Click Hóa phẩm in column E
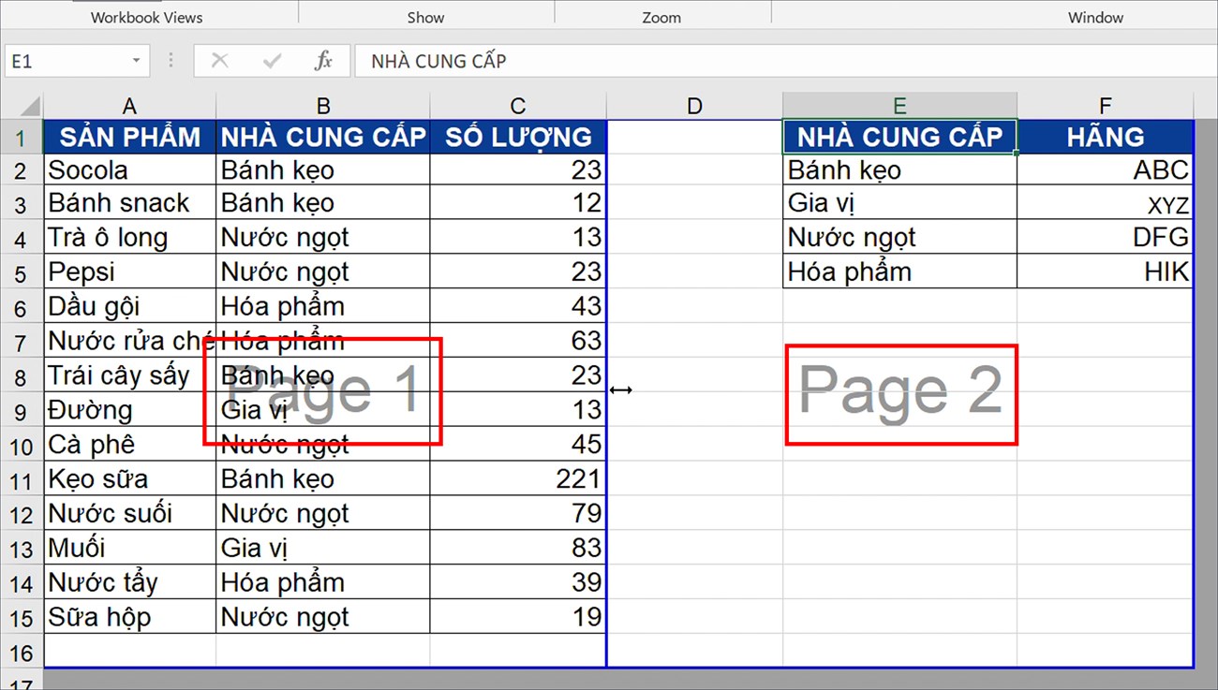The image size is (1218, 690). tap(899, 272)
